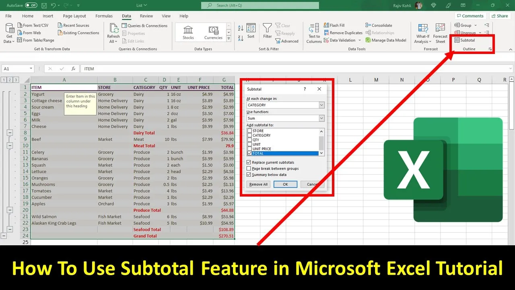Create a Forecast Sheet
This screenshot has height=290, width=515.
(x=440, y=33)
